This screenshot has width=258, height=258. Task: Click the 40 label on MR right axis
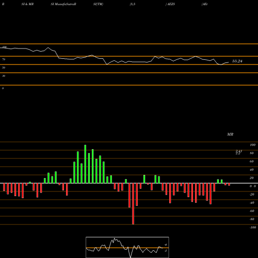point(252,170)
